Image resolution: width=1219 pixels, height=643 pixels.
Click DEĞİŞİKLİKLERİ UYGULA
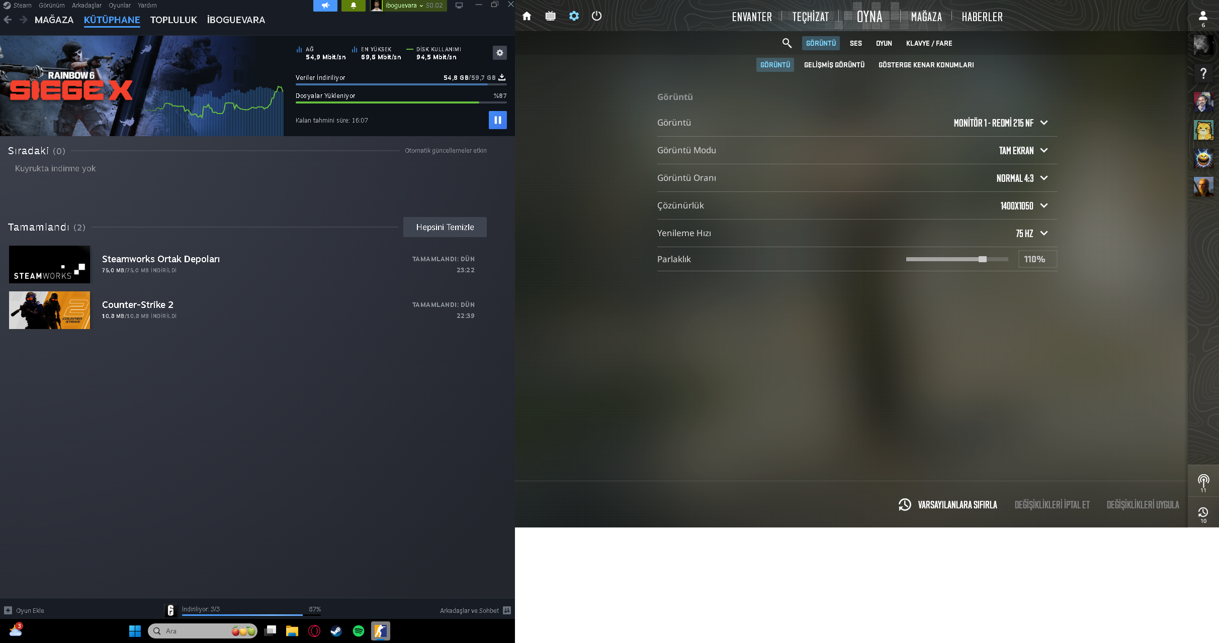1143,505
